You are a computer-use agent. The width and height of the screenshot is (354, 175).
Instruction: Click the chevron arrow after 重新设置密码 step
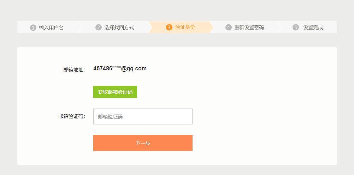click(279, 27)
